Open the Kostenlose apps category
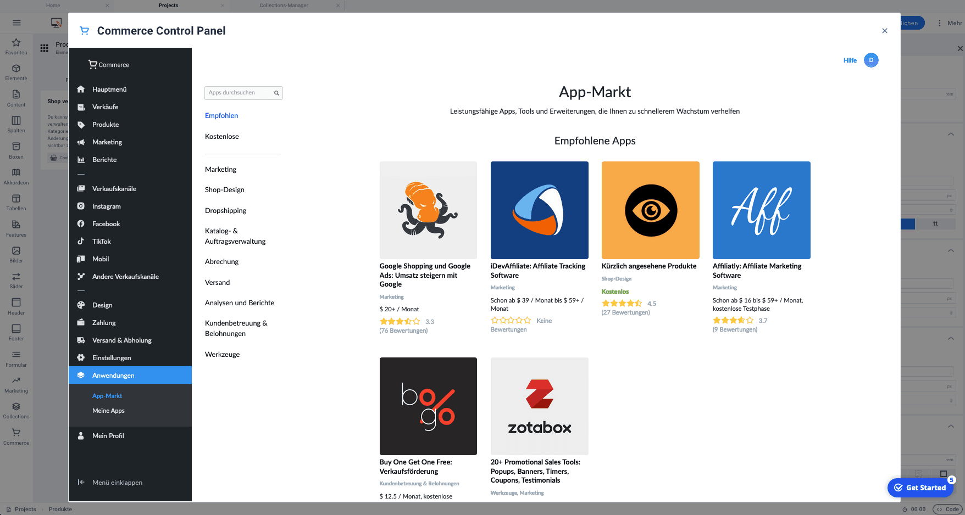This screenshot has width=965, height=515. coord(221,136)
